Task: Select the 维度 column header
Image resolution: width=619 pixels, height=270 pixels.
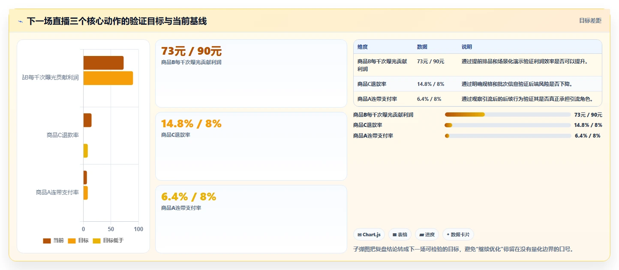Action: click(x=363, y=47)
